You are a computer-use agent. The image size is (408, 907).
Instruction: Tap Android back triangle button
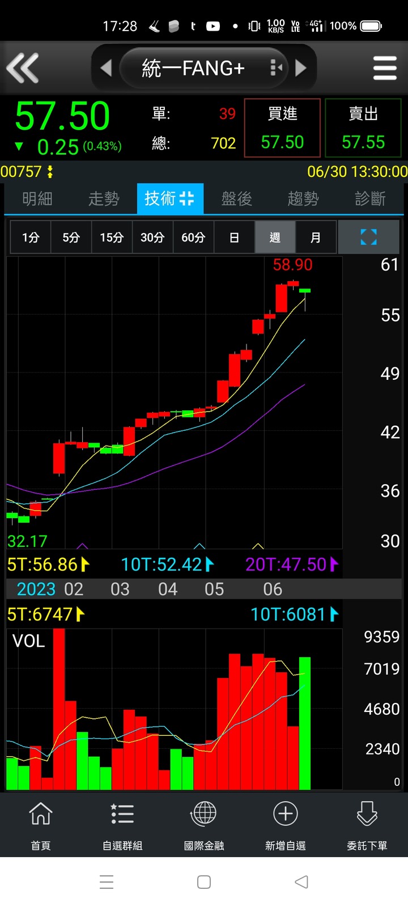(301, 882)
